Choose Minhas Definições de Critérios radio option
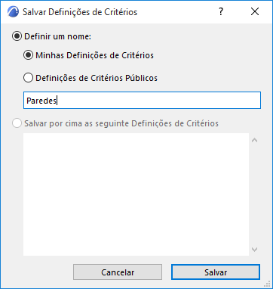The image size is (273, 289). point(28,55)
